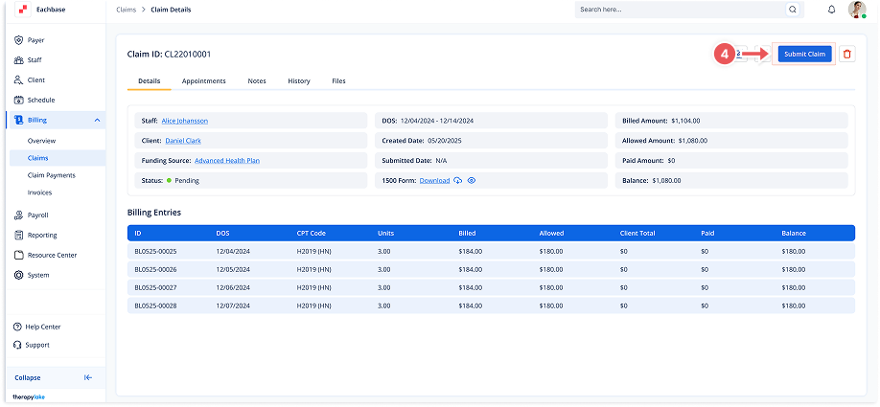Screen dimensions: 880x407
Task: Click the notification bell icon
Action: click(831, 10)
